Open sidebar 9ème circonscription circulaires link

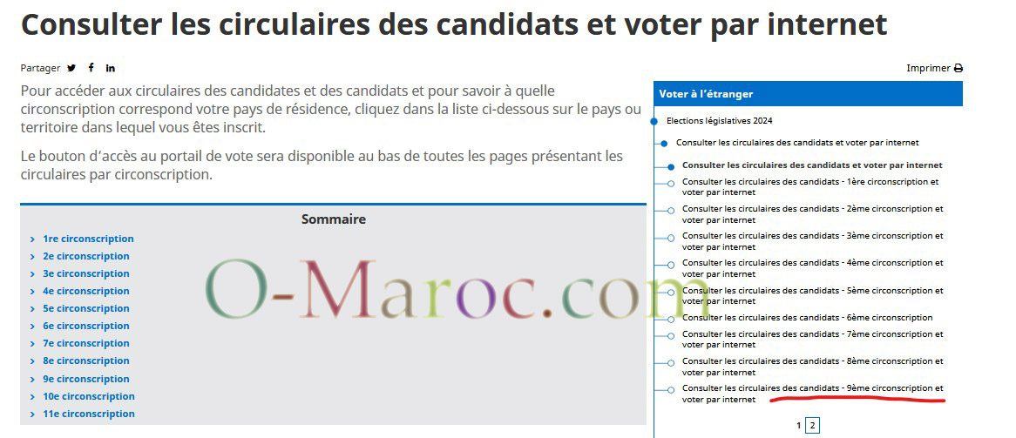pyautogui.click(x=813, y=394)
